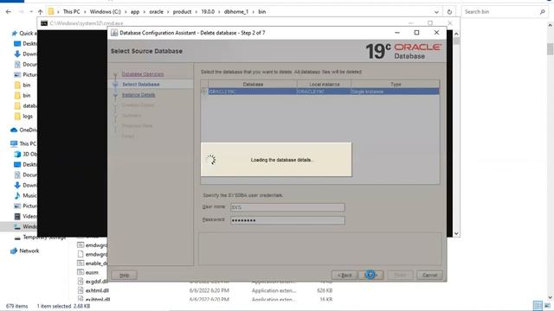Select the Select Database wizard step
554x311 pixels.
[140, 85]
